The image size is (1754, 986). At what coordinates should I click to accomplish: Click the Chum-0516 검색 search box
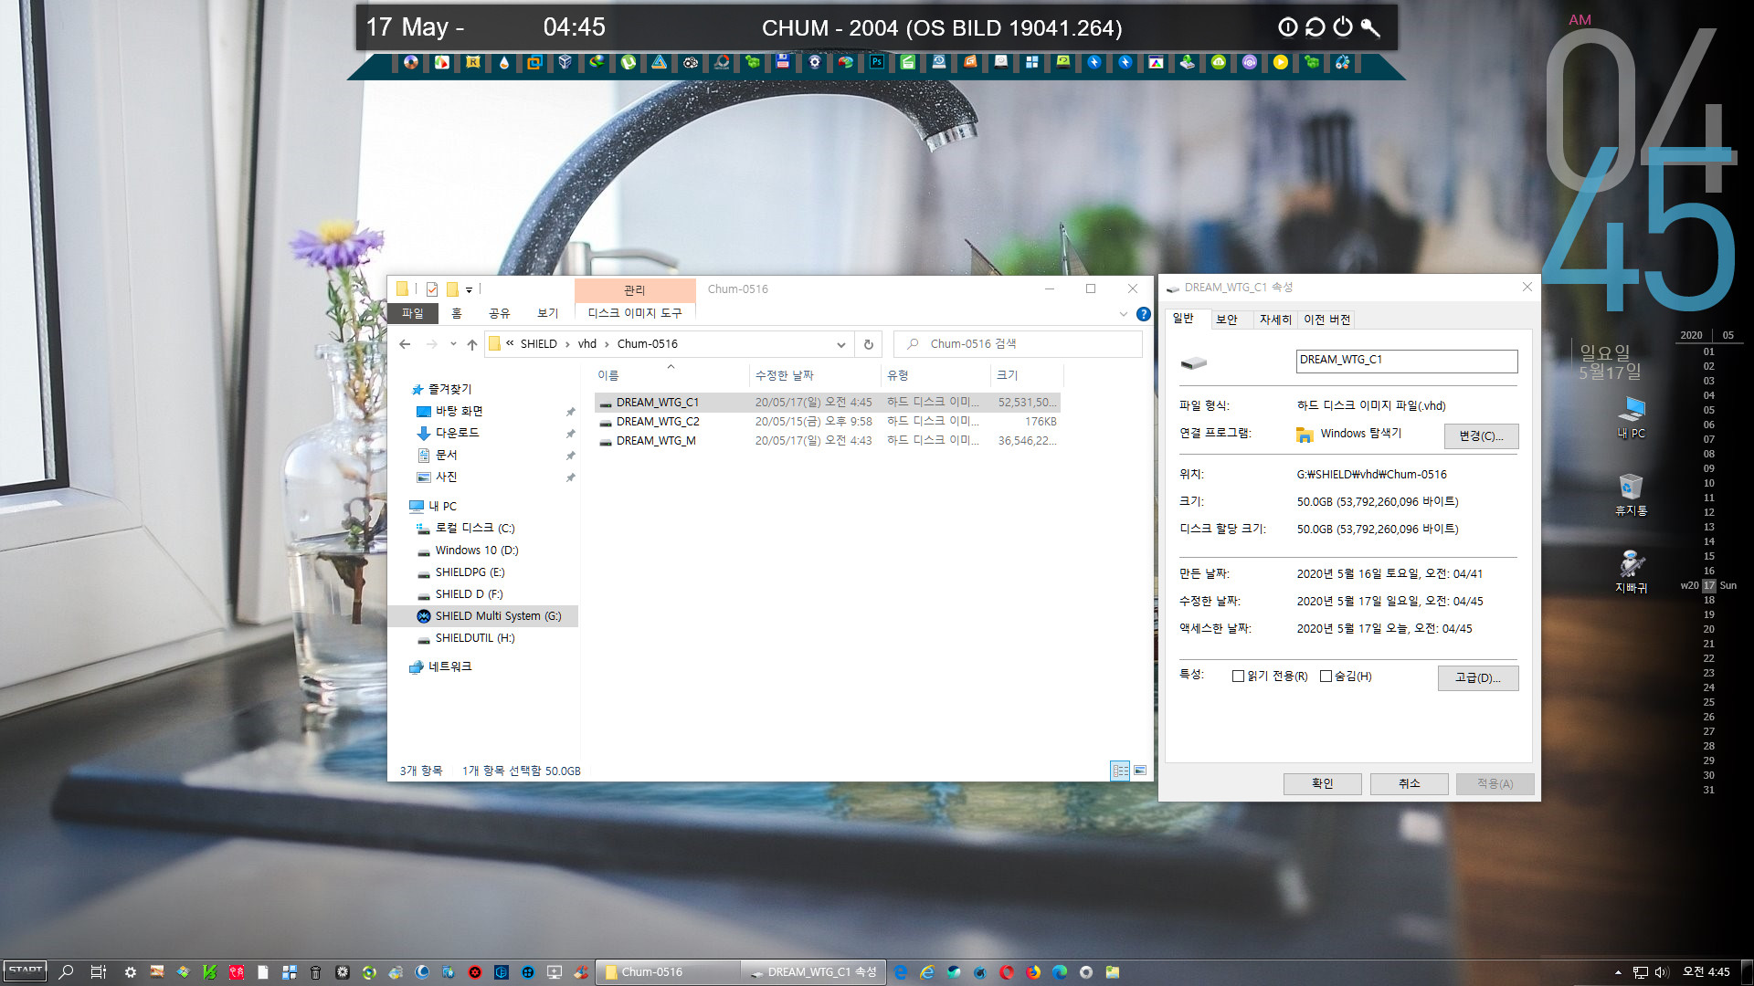(x=1019, y=344)
